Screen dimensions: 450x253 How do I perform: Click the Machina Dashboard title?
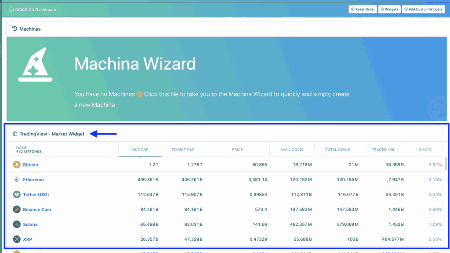36,10
